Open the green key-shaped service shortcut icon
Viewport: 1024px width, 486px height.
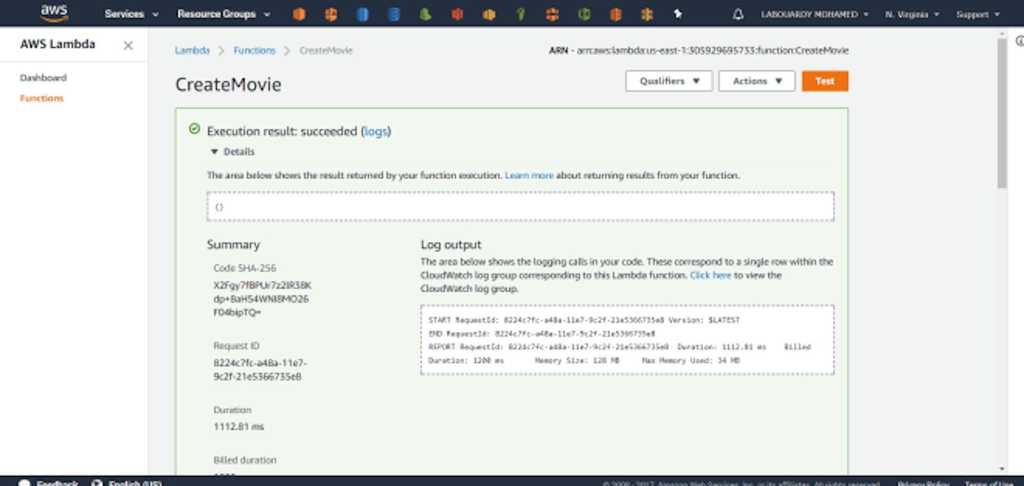[x=521, y=14]
